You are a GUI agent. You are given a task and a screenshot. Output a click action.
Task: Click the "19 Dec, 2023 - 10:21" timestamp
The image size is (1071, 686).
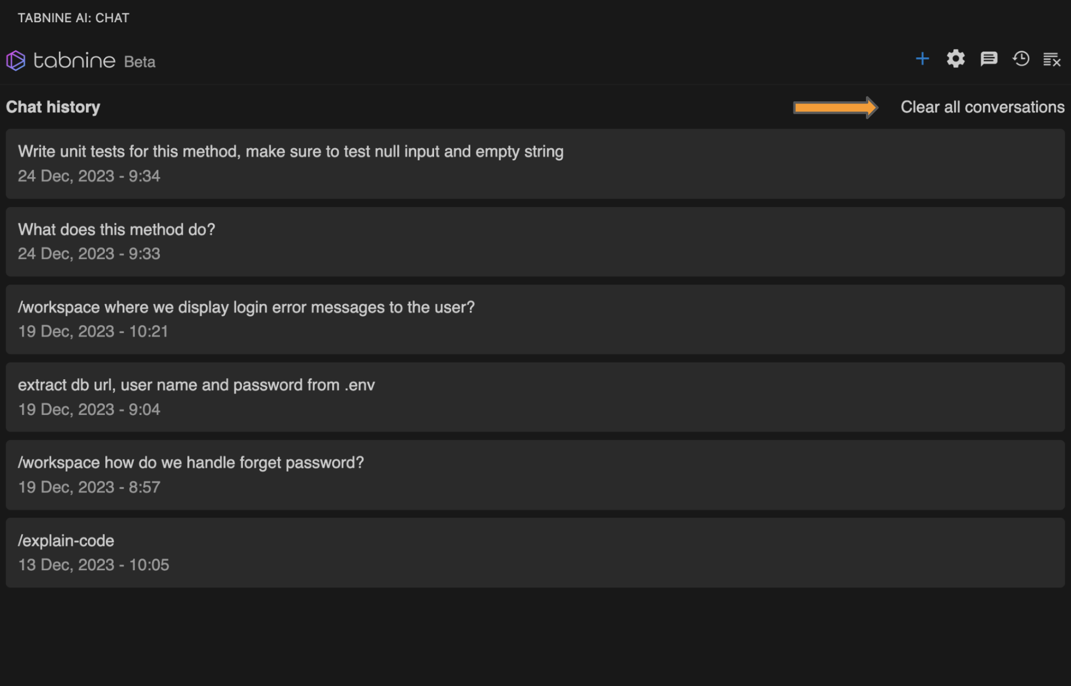(93, 332)
